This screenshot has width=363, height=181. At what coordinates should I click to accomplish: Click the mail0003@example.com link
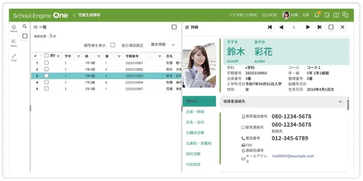pyautogui.click(x=293, y=156)
